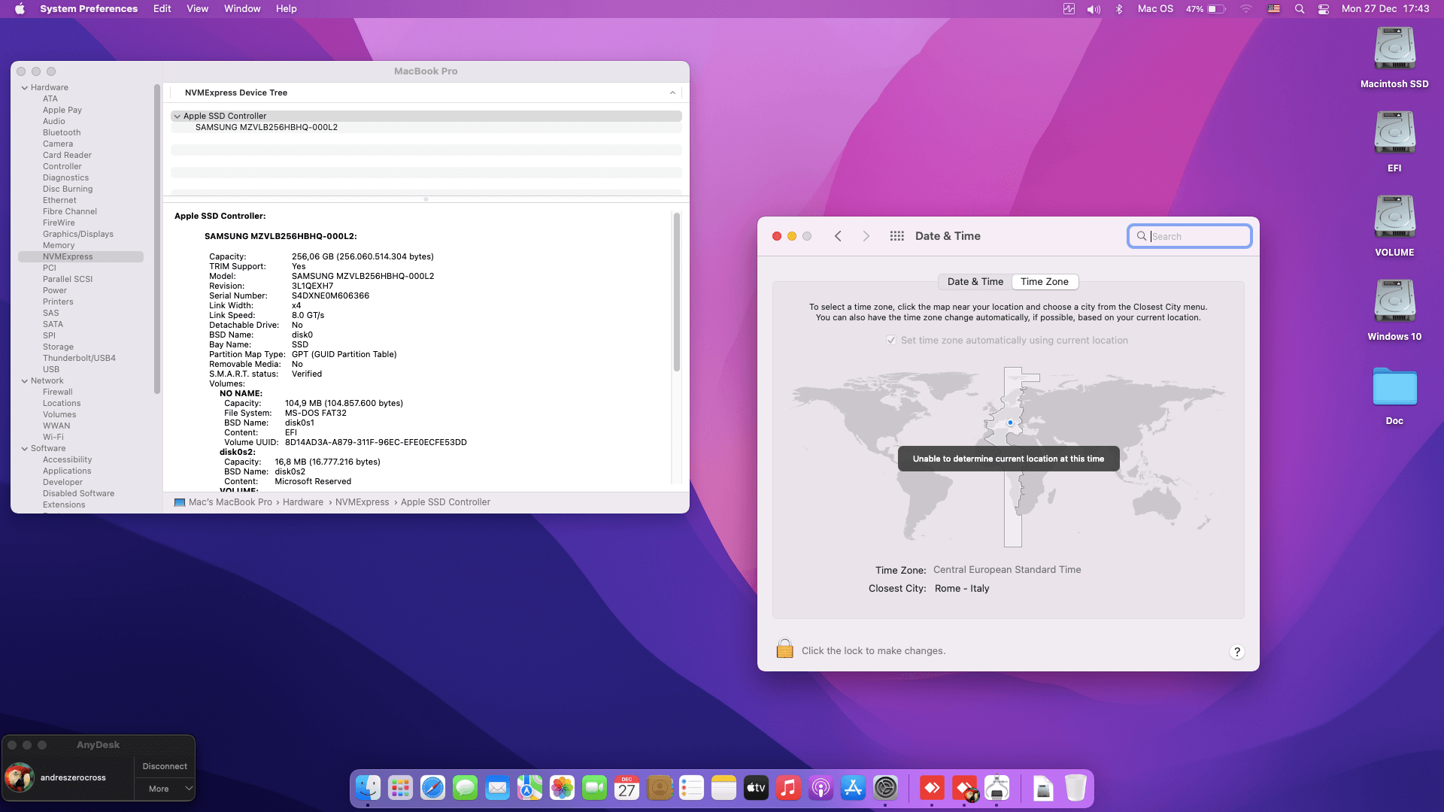Screen dimensions: 1444x812
Task: Go forward in System Preferences
Action: (x=866, y=236)
